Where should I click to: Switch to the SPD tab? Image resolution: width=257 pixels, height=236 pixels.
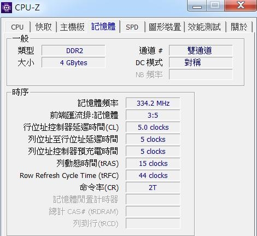[x=132, y=27]
